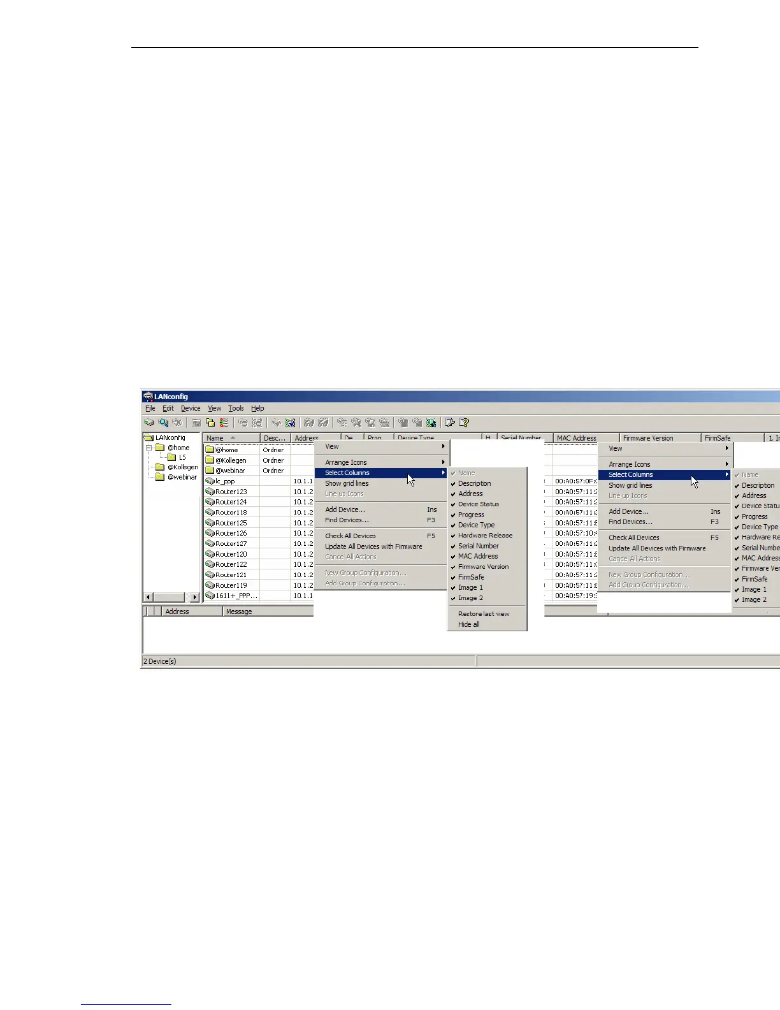Image resolution: width=780 pixels, height=1010 pixels.
Task: Click the wrench options icon in toolbar
Action: point(450,422)
